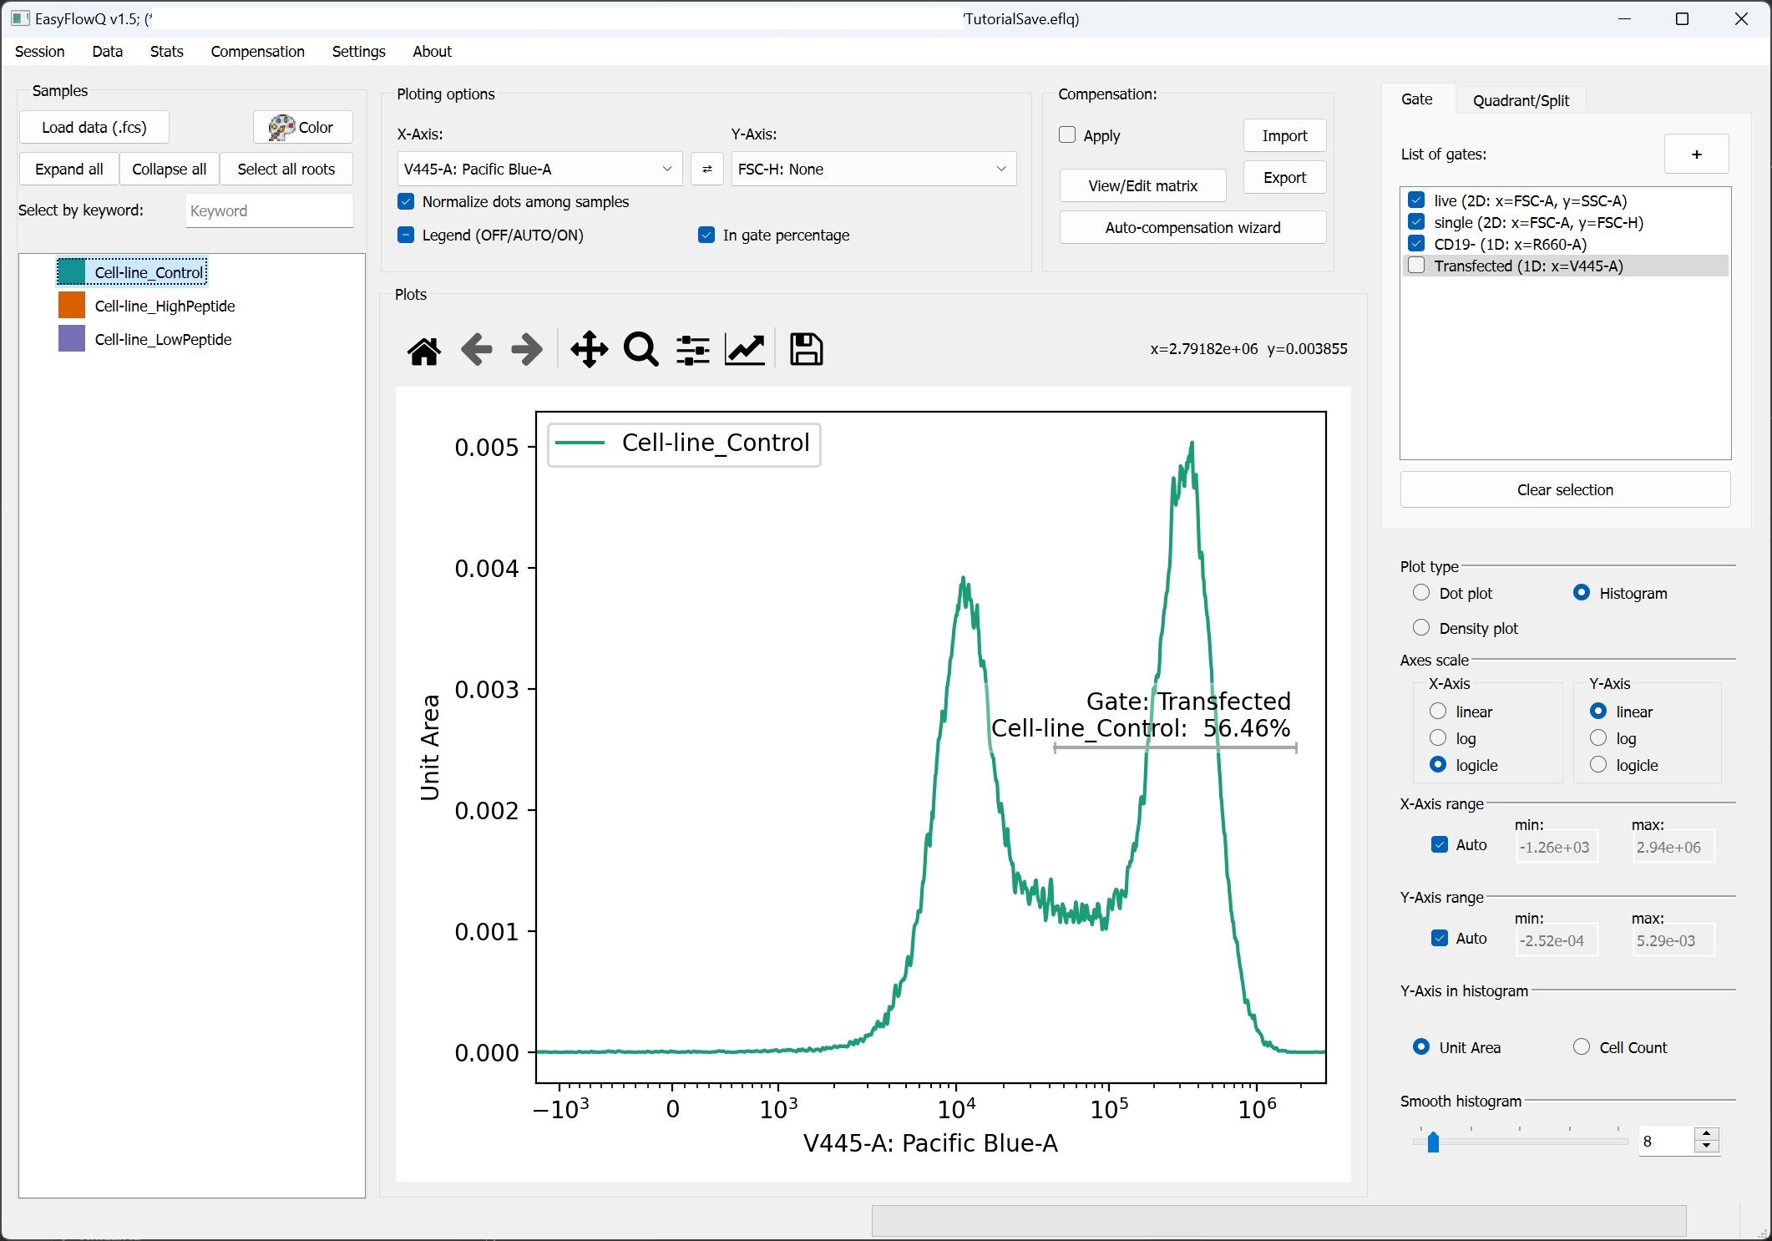Open the configure subplots sliders icon

[x=693, y=350]
